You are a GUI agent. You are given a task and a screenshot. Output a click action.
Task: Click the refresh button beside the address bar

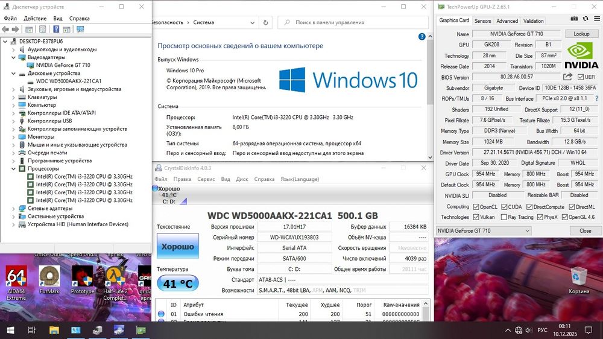click(x=265, y=22)
